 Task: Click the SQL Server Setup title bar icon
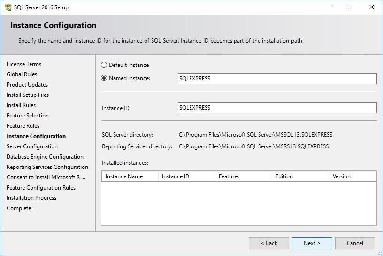click(x=8, y=7)
